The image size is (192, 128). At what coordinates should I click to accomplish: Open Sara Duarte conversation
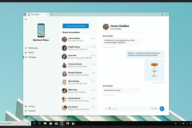tap(78, 108)
